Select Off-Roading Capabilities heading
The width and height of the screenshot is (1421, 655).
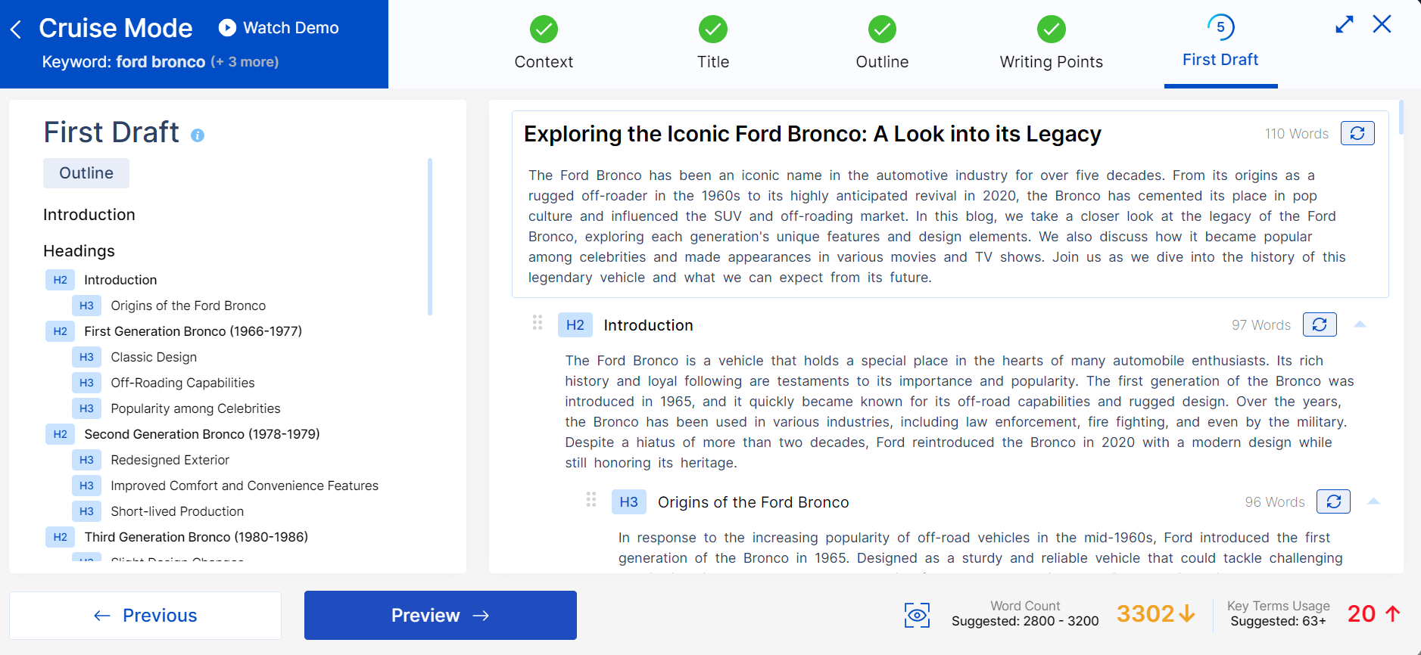pos(182,383)
